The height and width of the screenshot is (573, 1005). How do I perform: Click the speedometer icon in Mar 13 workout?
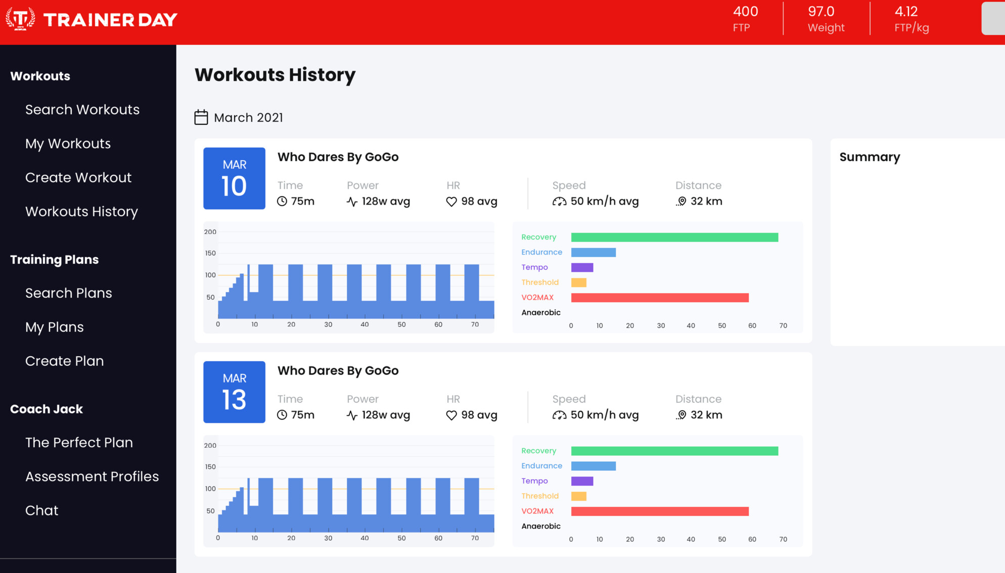(560, 415)
